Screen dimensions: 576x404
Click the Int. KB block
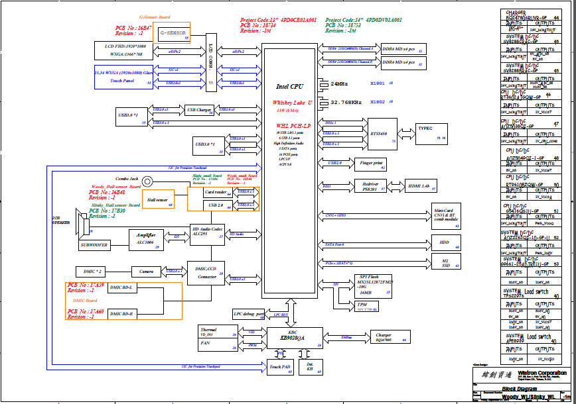pos(311,367)
